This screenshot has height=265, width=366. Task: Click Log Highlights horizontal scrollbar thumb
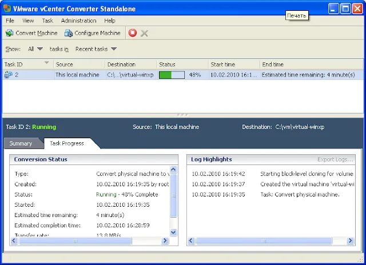[264, 240]
